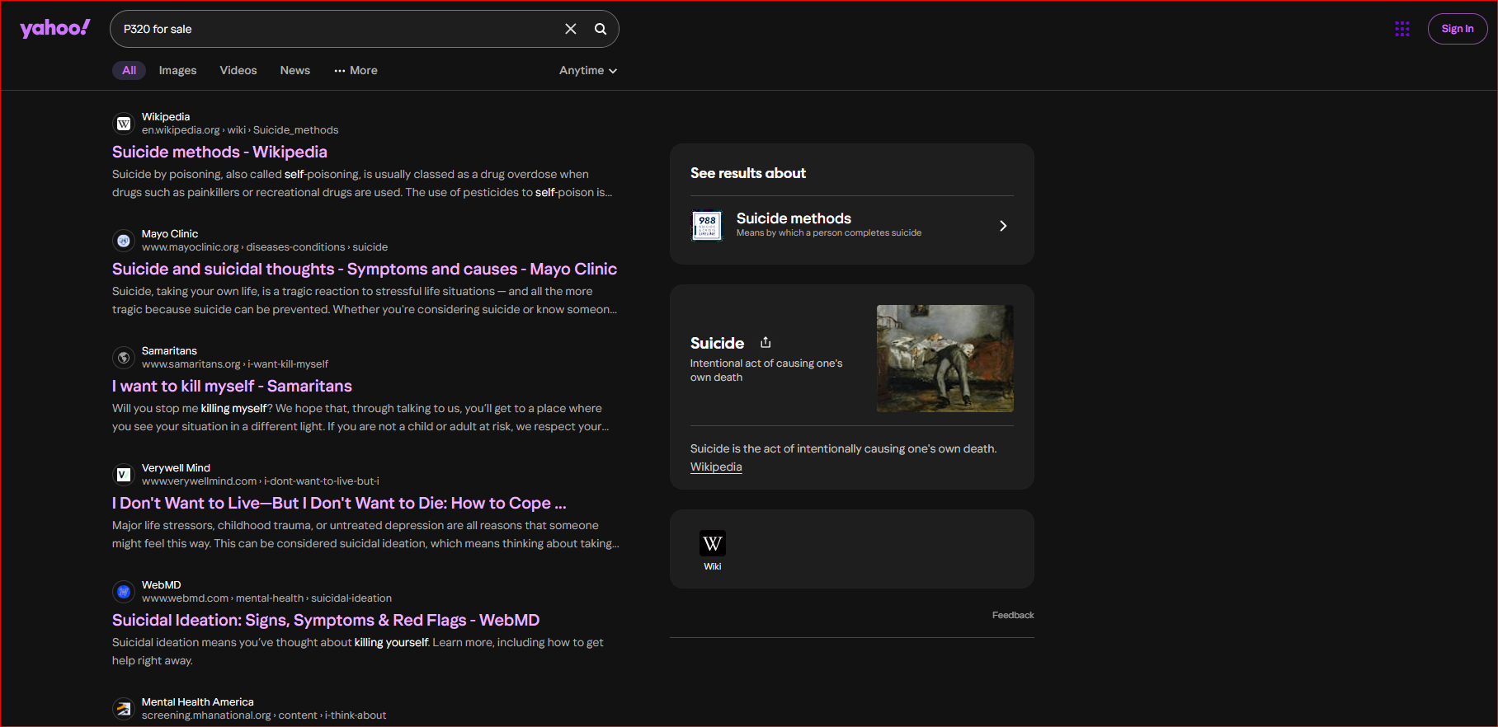1498x727 pixels.
Task: Open the Mayo Clinic symptoms and causes result
Action: coord(365,270)
